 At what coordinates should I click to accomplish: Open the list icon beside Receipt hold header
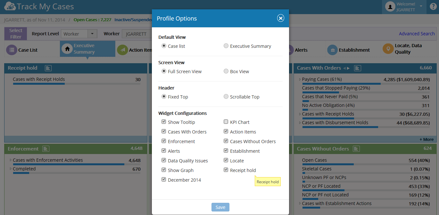pyautogui.click(x=48, y=68)
